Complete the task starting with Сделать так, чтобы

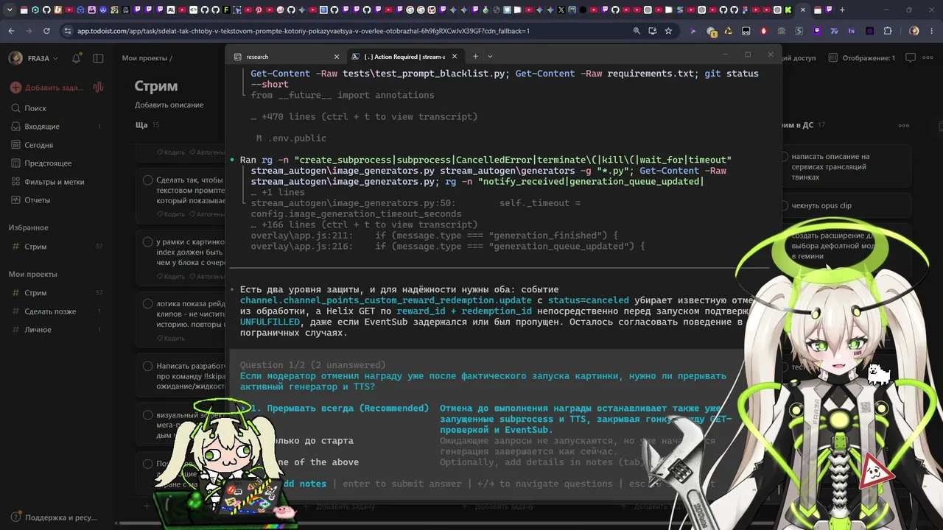click(147, 180)
